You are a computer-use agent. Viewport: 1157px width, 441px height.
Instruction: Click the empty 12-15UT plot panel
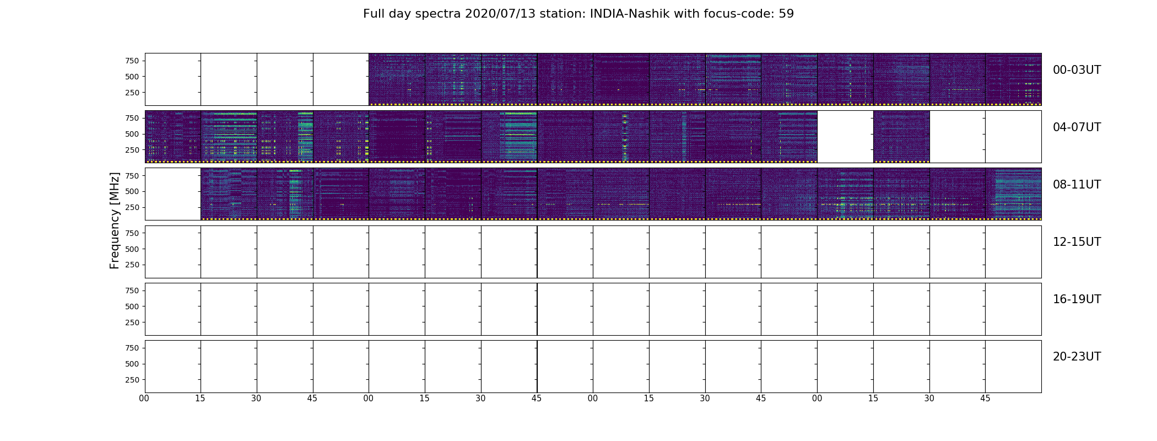click(593, 252)
